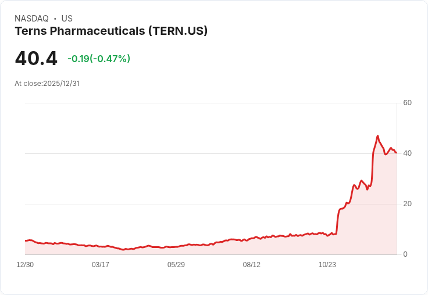Click the -0.19(-0.47%) change value
This screenshot has height=295, width=428.
(x=99, y=59)
